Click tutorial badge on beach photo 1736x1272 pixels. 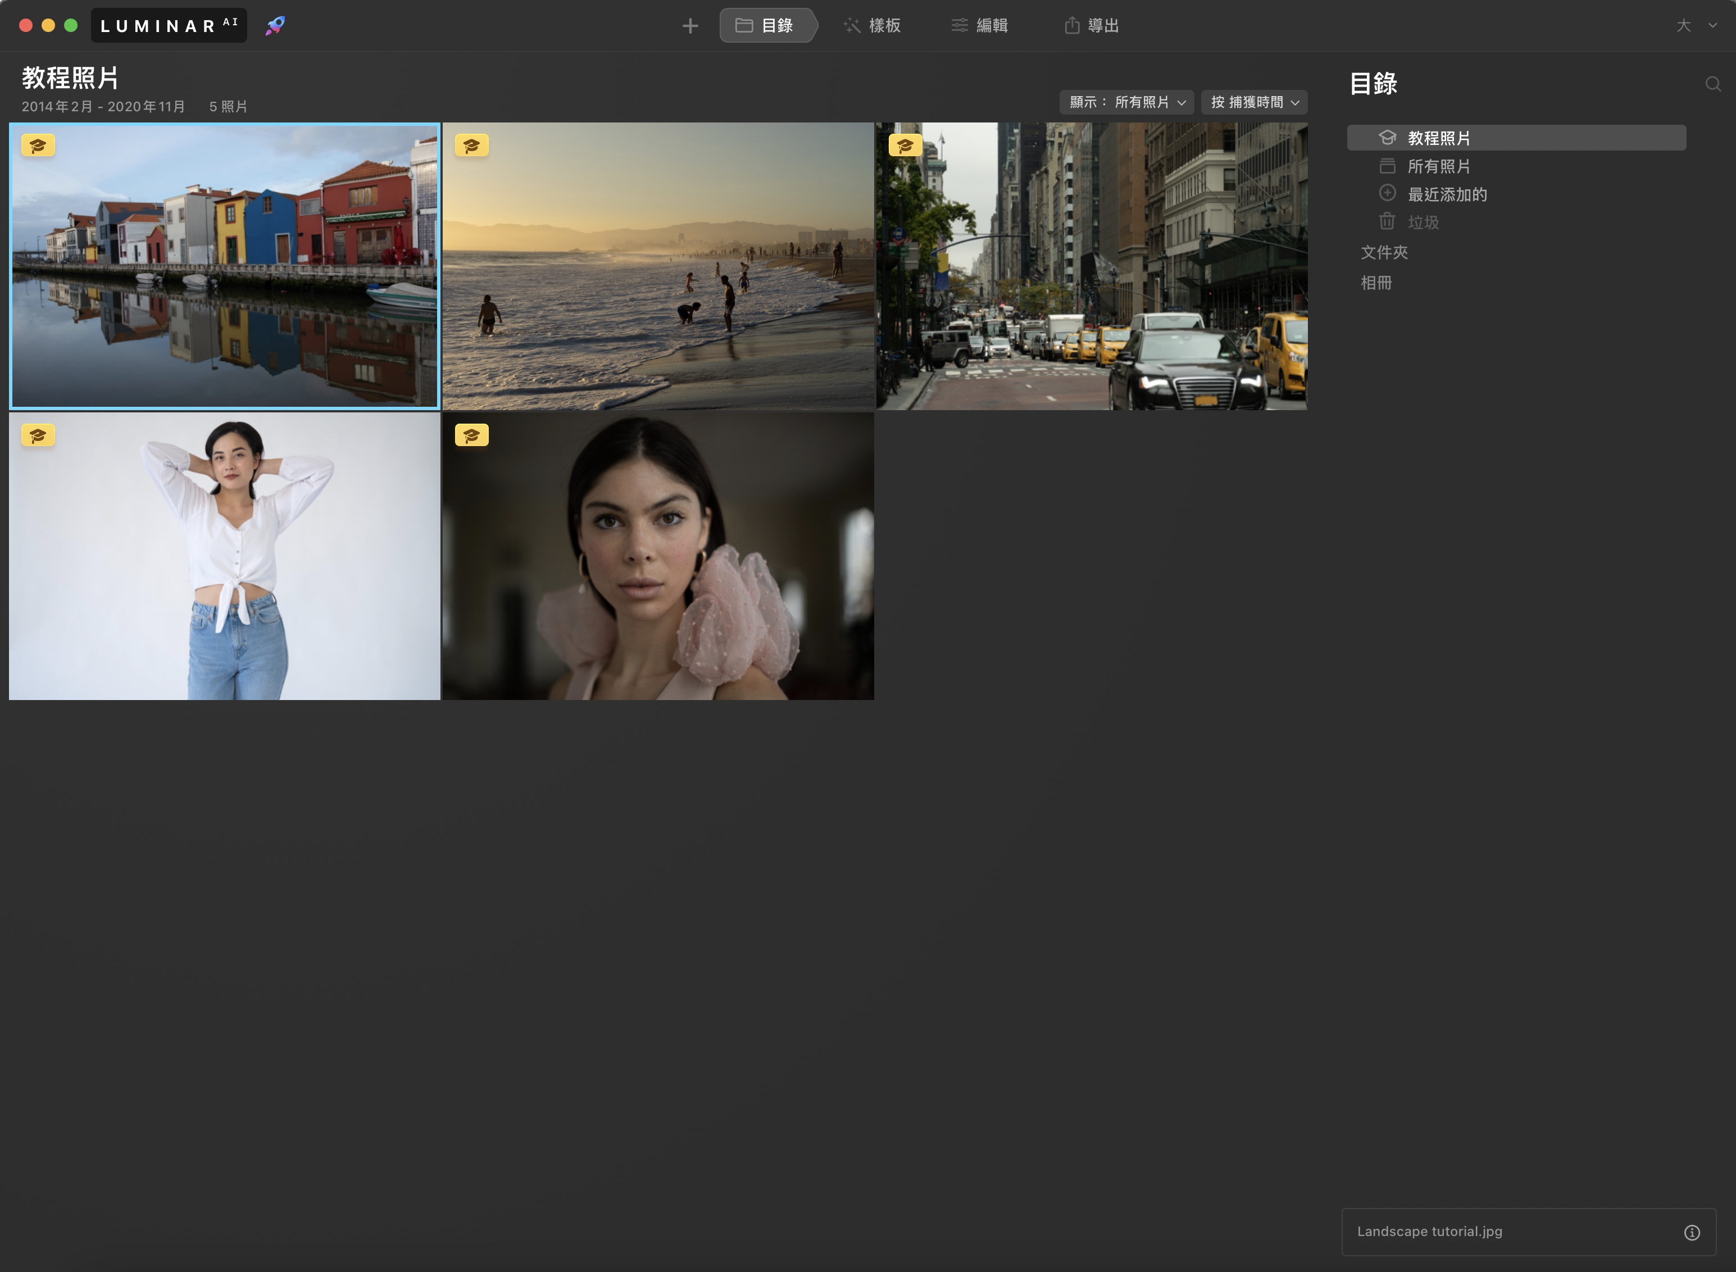[471, 146]
